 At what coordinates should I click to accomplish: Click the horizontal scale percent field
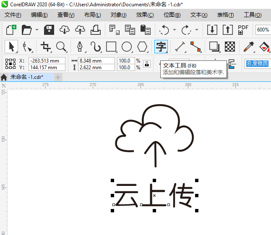coord(126,61)
